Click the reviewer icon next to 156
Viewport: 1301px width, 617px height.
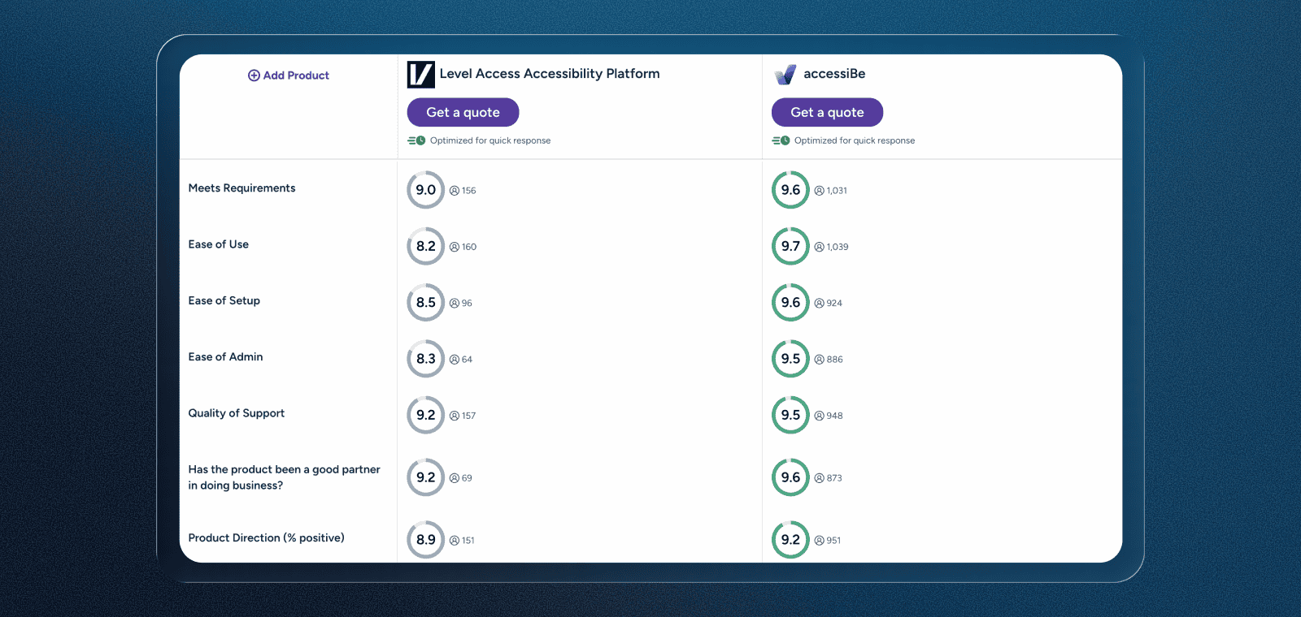point(453,190)
